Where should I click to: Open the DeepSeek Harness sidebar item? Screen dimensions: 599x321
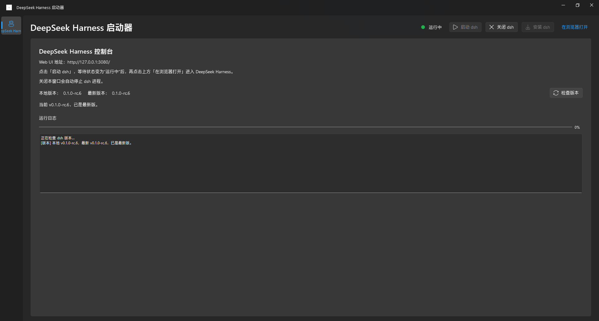[x=11, y=26]
